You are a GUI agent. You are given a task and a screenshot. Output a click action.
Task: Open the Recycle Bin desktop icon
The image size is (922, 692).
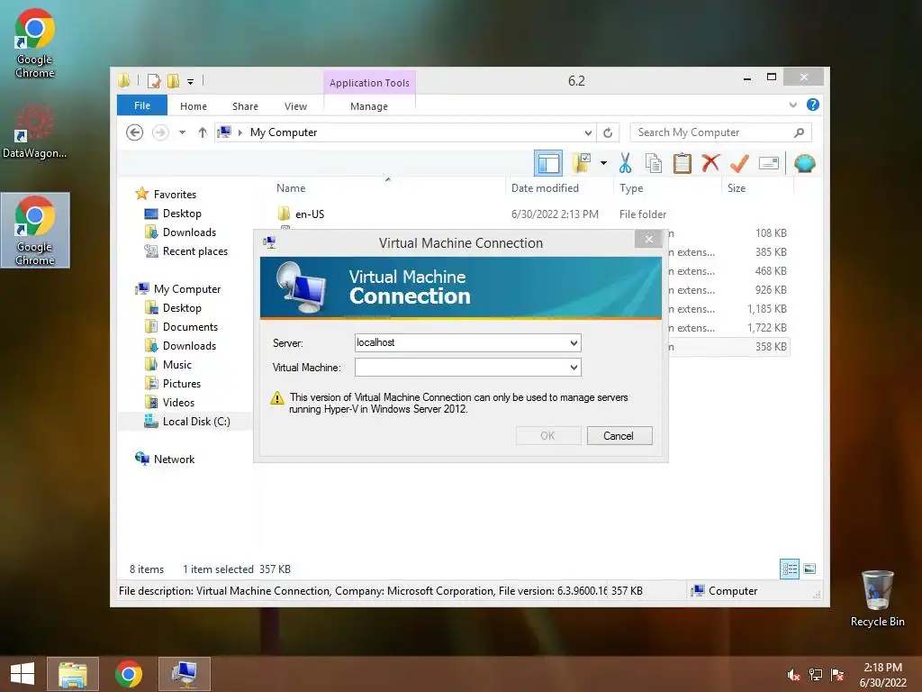877,597
